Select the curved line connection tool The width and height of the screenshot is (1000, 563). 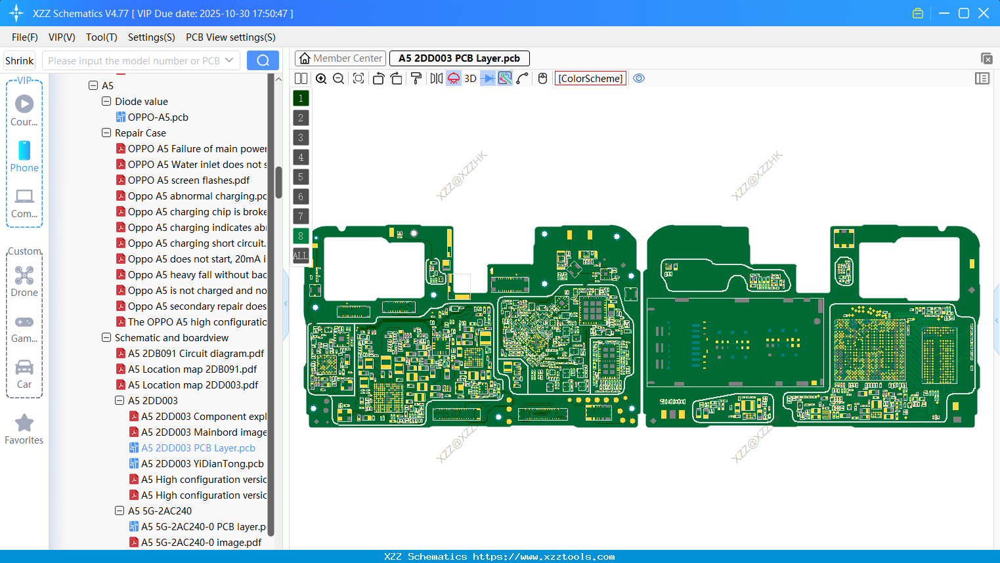pyautogui.click(x=523, y=79)
